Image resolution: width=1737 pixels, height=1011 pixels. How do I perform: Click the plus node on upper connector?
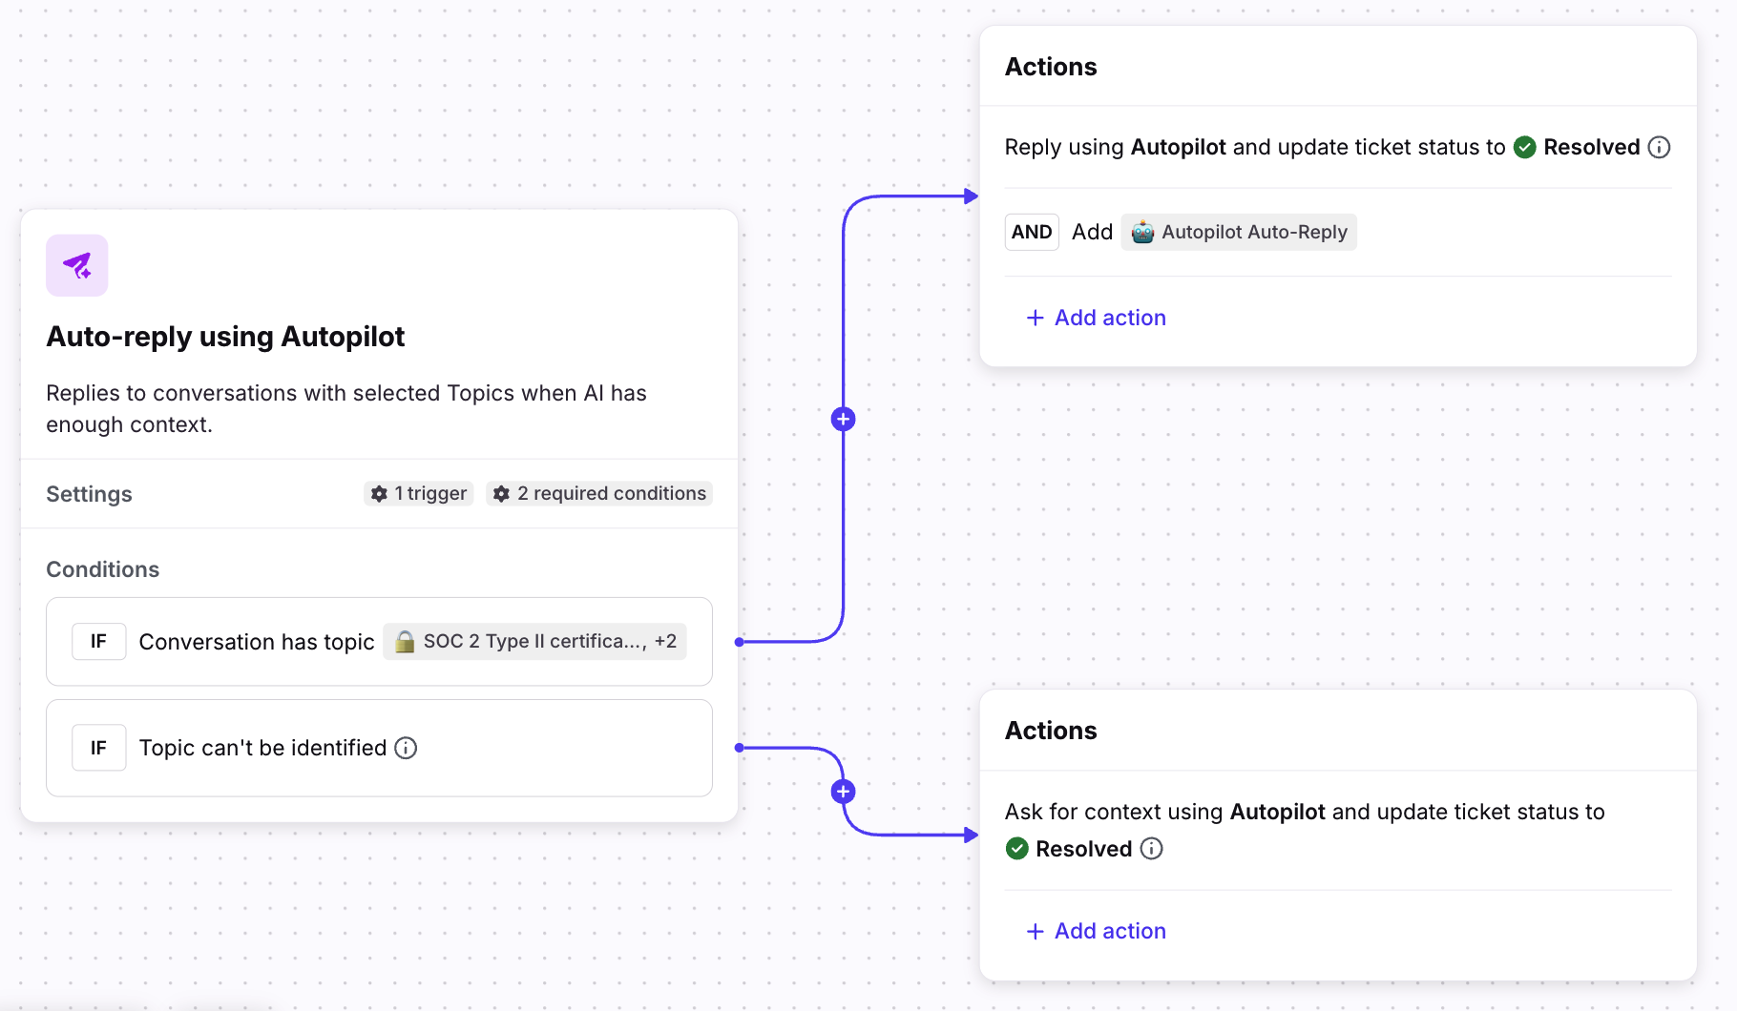coord(843,419)
